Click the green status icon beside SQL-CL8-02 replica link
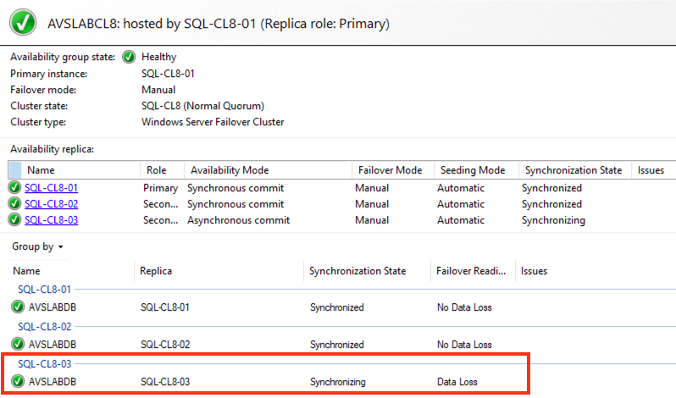This screenshot has width=676, height=398. [14, 204]
